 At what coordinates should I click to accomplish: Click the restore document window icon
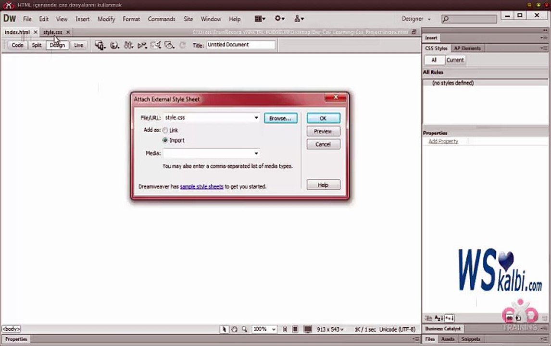tap(414, 32)
